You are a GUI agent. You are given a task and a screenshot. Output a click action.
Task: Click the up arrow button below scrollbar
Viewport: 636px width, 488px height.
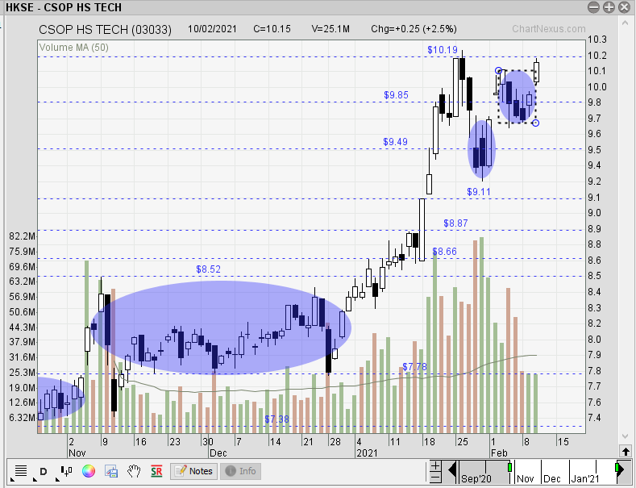(x=626, y=451)
